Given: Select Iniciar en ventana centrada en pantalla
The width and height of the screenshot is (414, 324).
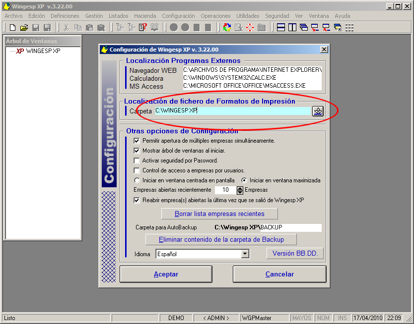Looking at the screenshot, I should tap(137, 180).
